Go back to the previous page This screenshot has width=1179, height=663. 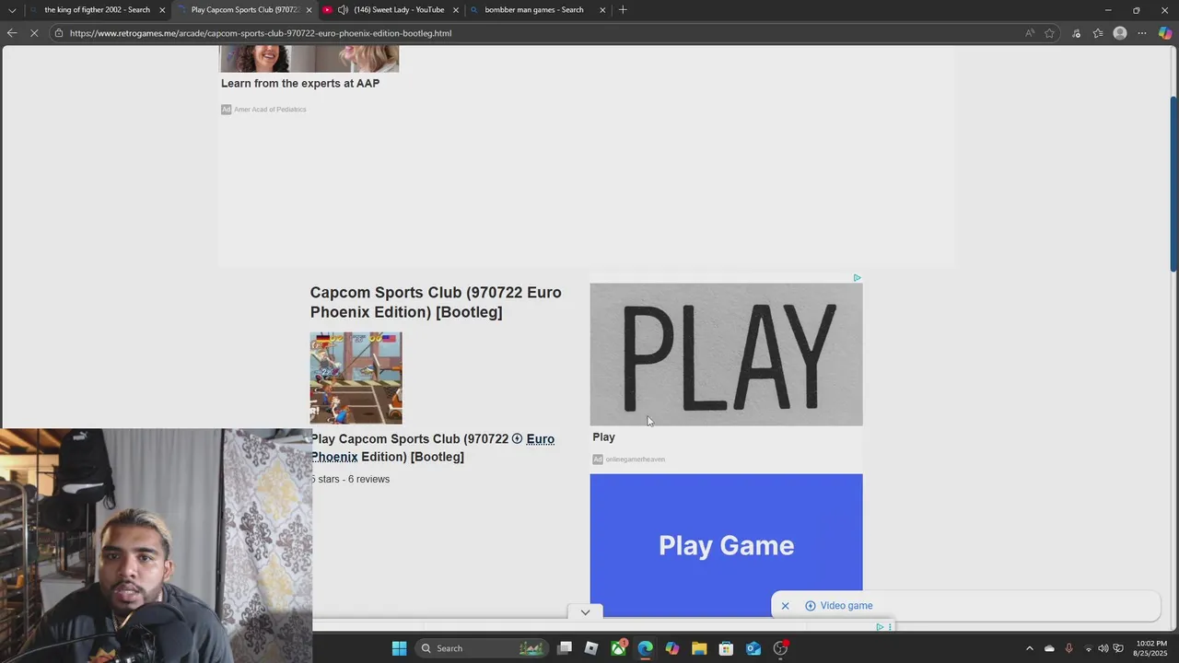(12, 33)
